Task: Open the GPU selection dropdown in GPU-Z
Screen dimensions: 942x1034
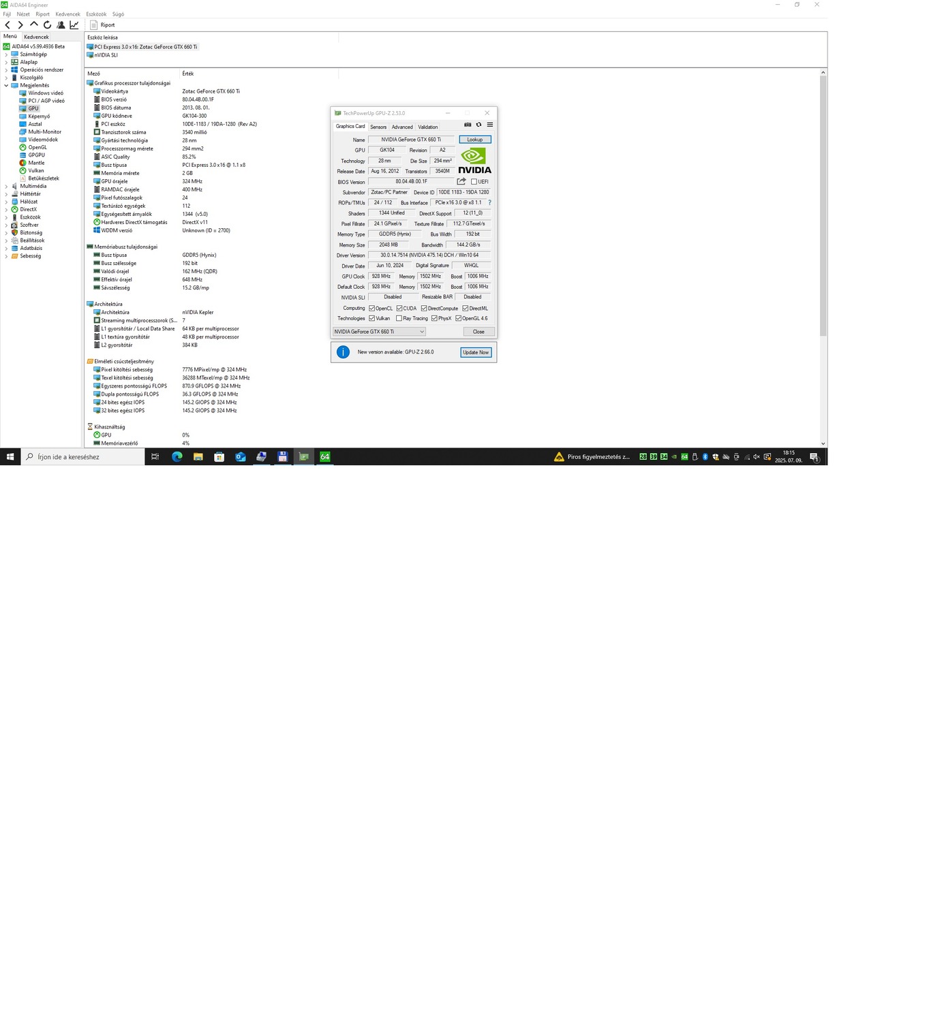Action: coord(379,332)
